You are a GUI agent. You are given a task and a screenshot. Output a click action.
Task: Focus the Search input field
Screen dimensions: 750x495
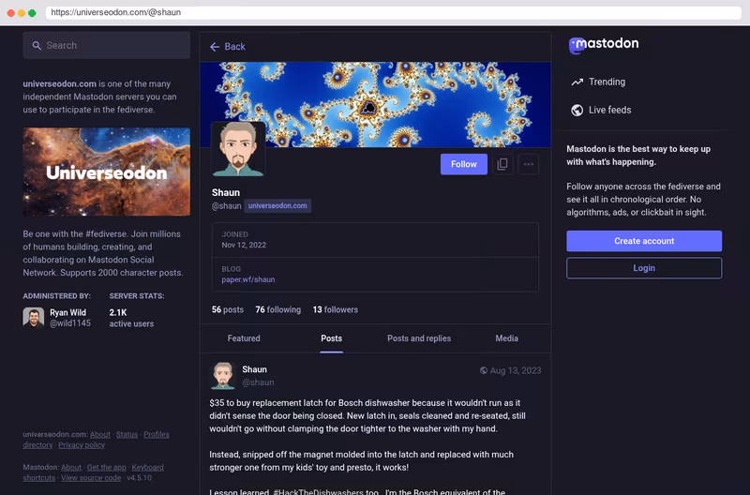107,45
